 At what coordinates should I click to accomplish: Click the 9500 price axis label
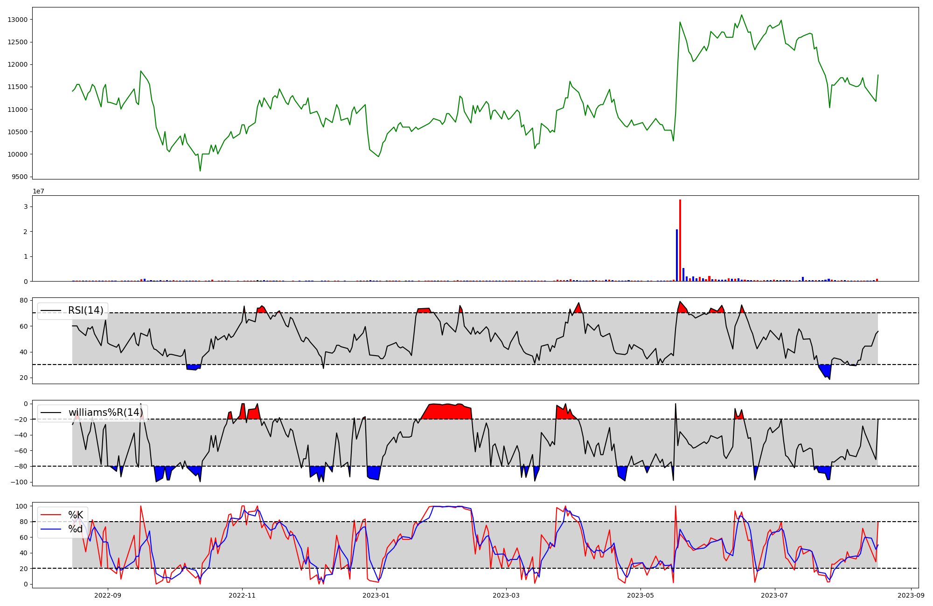20,177
